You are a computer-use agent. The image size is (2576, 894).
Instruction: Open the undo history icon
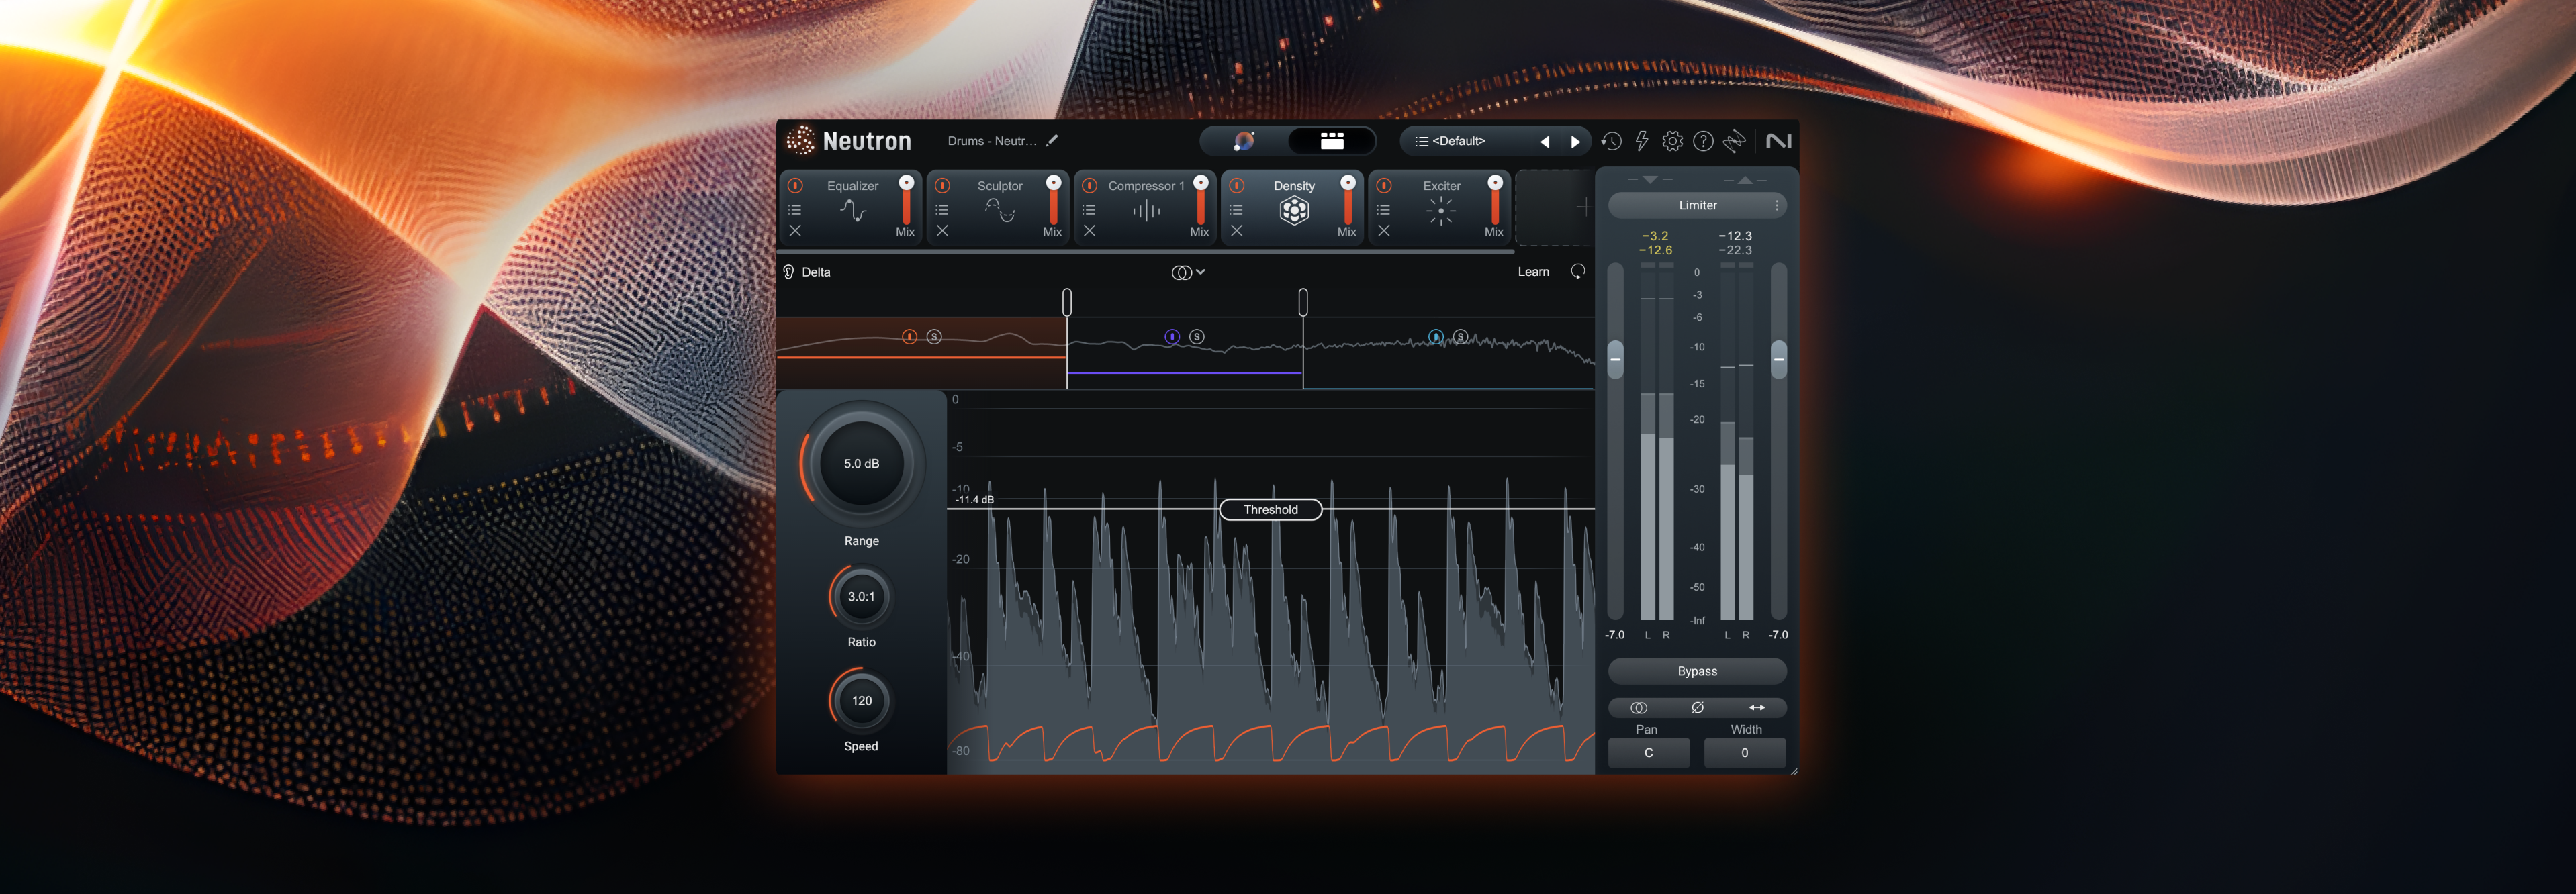[x=1611, y=141]
